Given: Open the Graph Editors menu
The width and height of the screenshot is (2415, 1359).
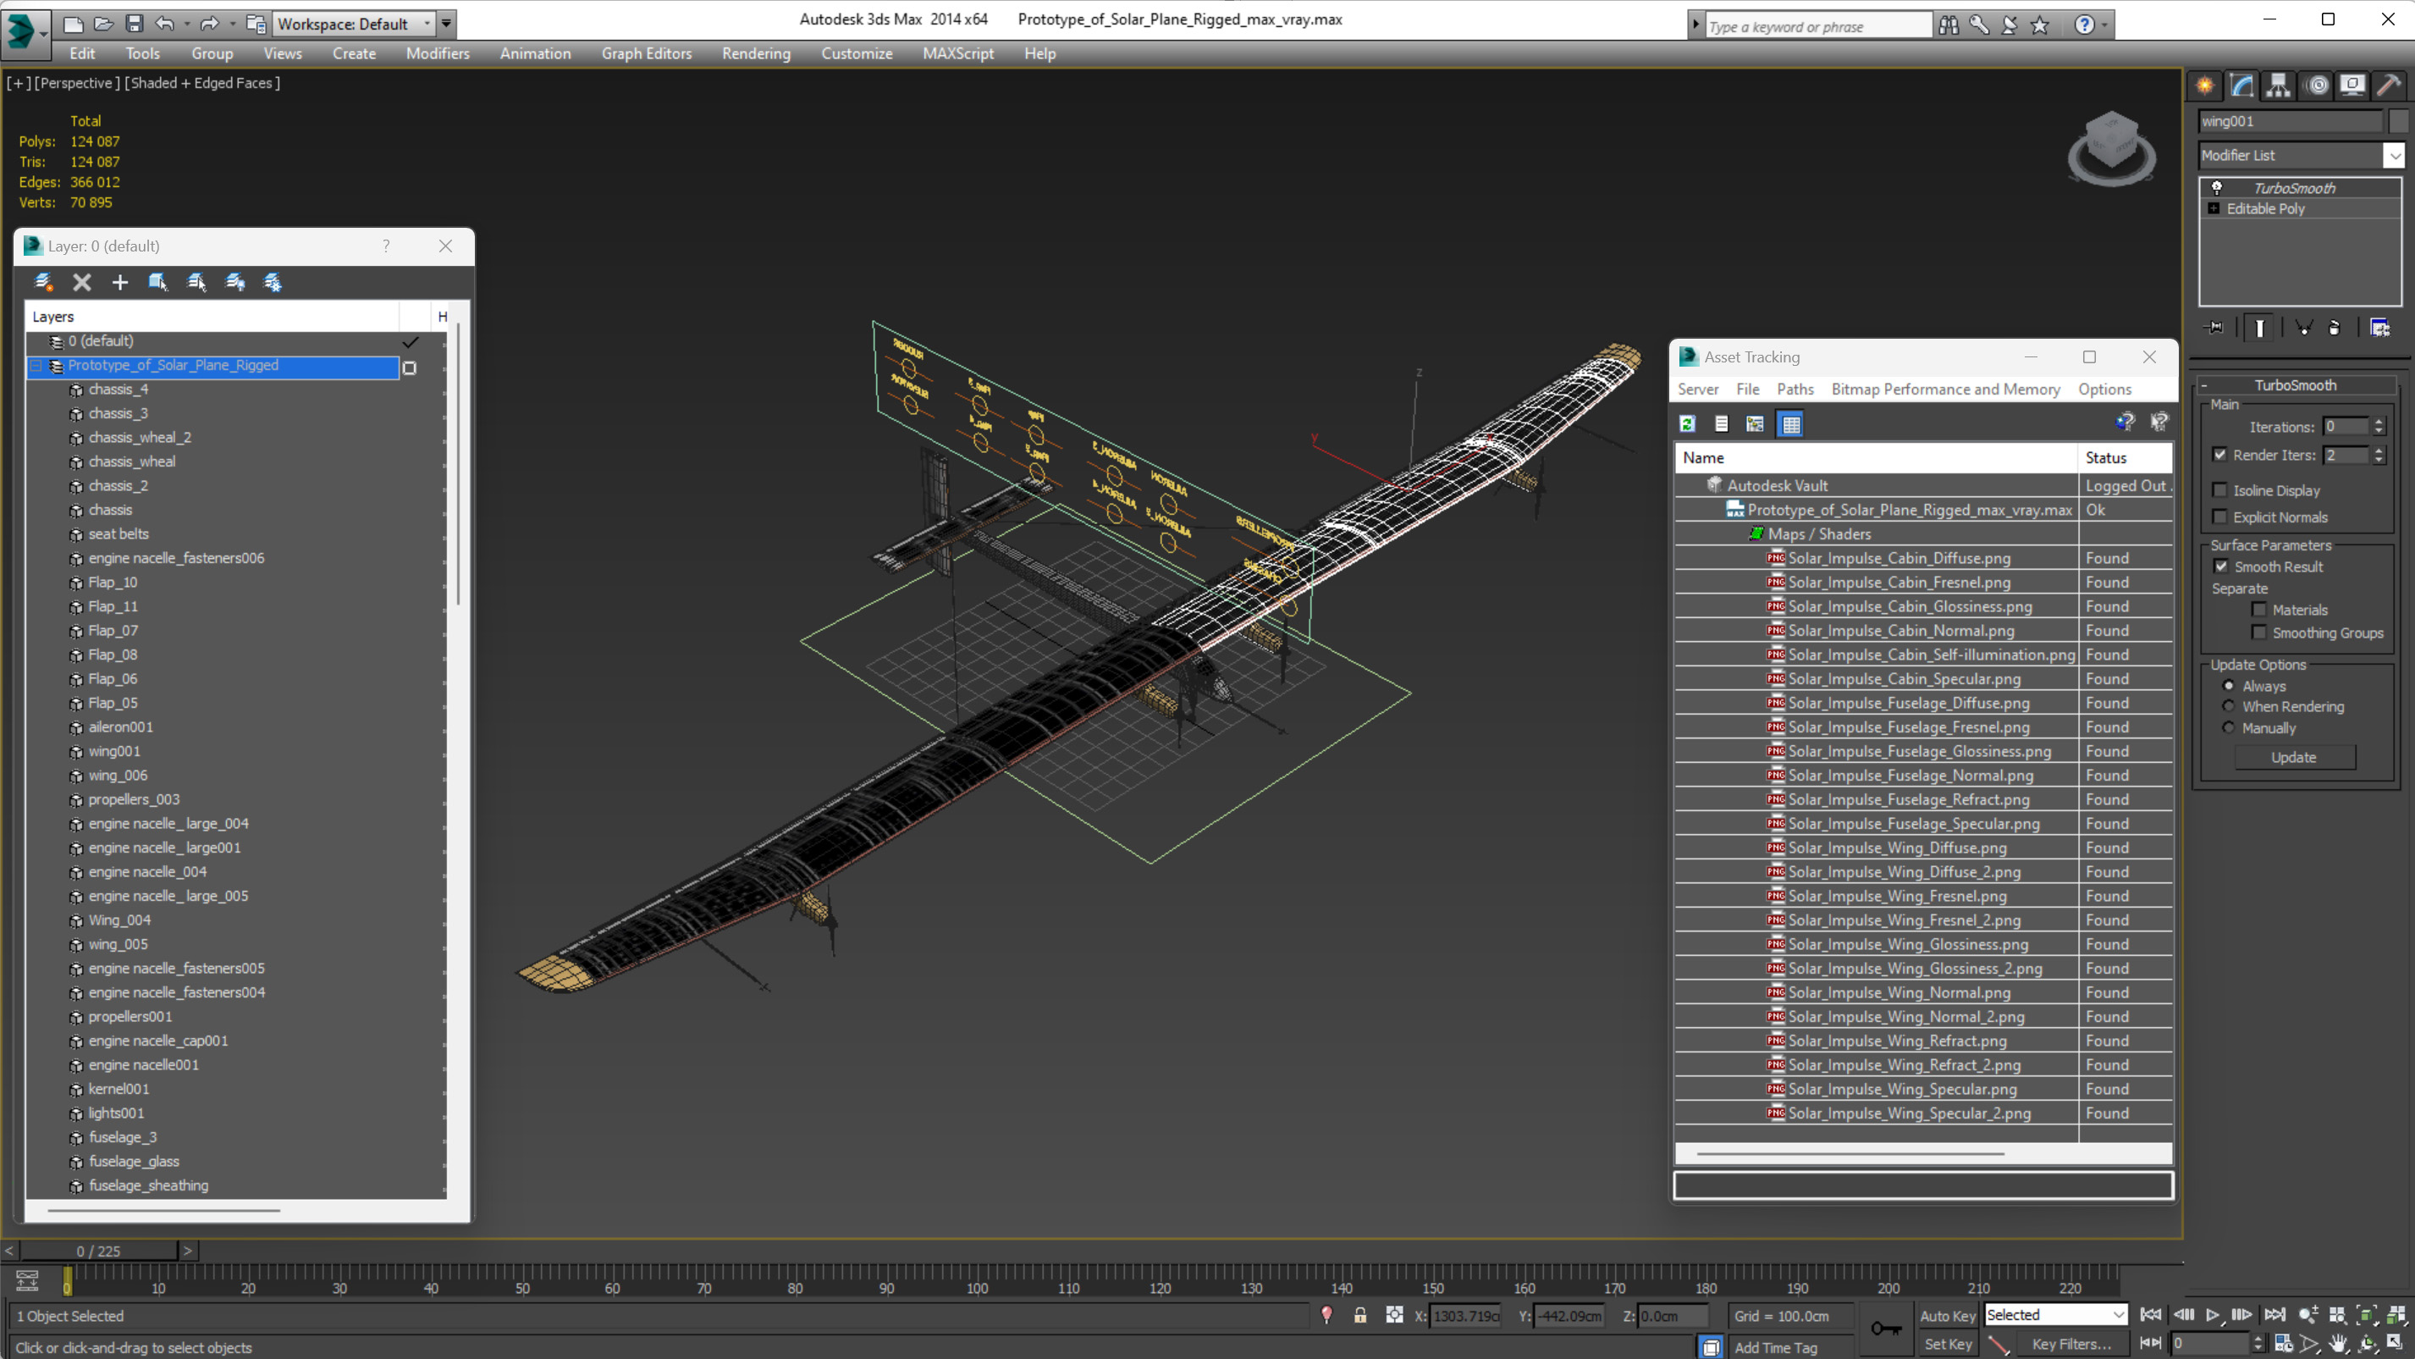Looking at the screenshot, I should point(646,53).
